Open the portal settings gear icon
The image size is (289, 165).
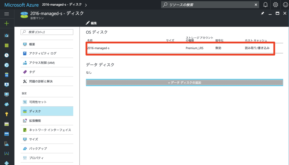pyautogui.click(x=275, y=5)
